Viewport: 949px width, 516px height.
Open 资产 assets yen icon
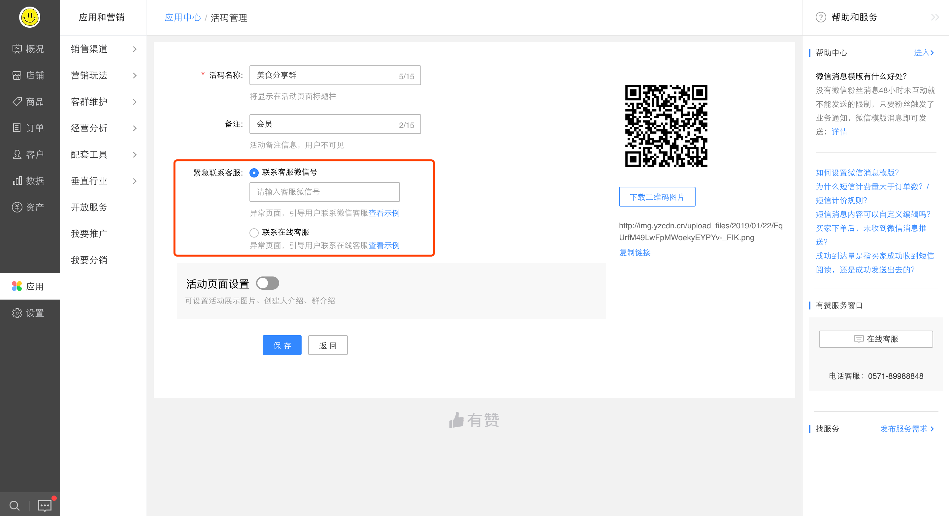(17, 208)
